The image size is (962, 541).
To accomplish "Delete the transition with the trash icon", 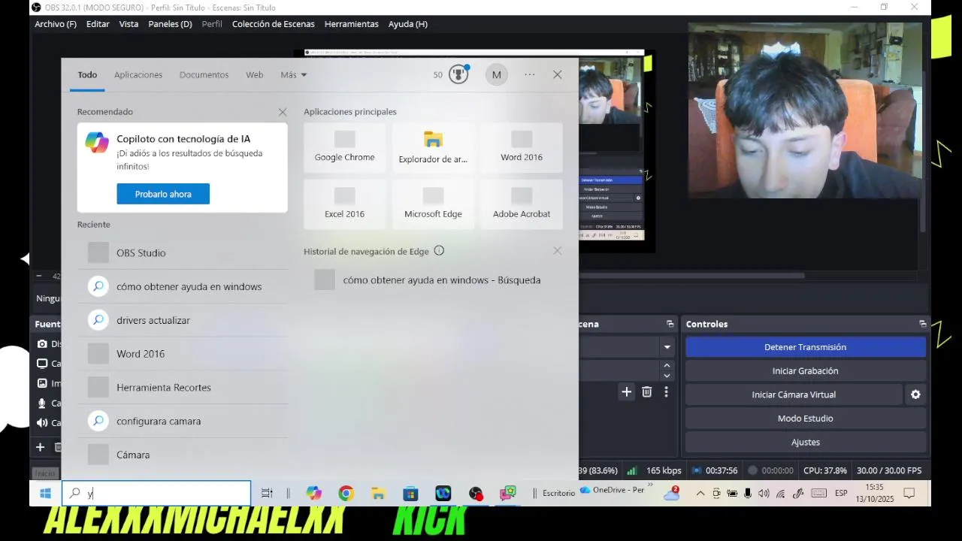I will coord(646,391).
